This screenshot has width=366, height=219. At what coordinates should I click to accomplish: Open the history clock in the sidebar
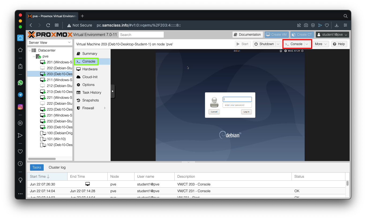coord(20,163)
